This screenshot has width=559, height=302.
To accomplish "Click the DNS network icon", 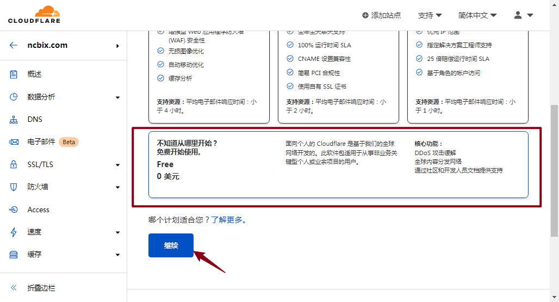I will click(14, 120).
